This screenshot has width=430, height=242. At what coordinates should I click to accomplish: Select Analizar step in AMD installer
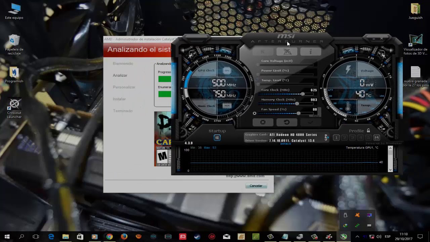pos(120,75)
